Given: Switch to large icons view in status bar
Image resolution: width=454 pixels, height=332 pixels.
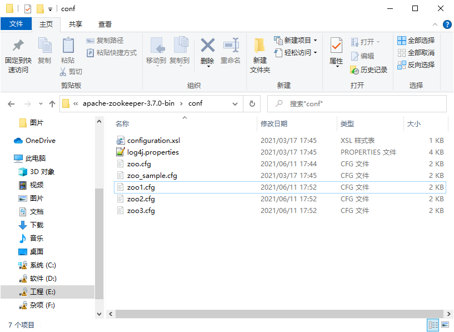Looking at the screenshot, I should pyautogui.click(x=445, y=325).
